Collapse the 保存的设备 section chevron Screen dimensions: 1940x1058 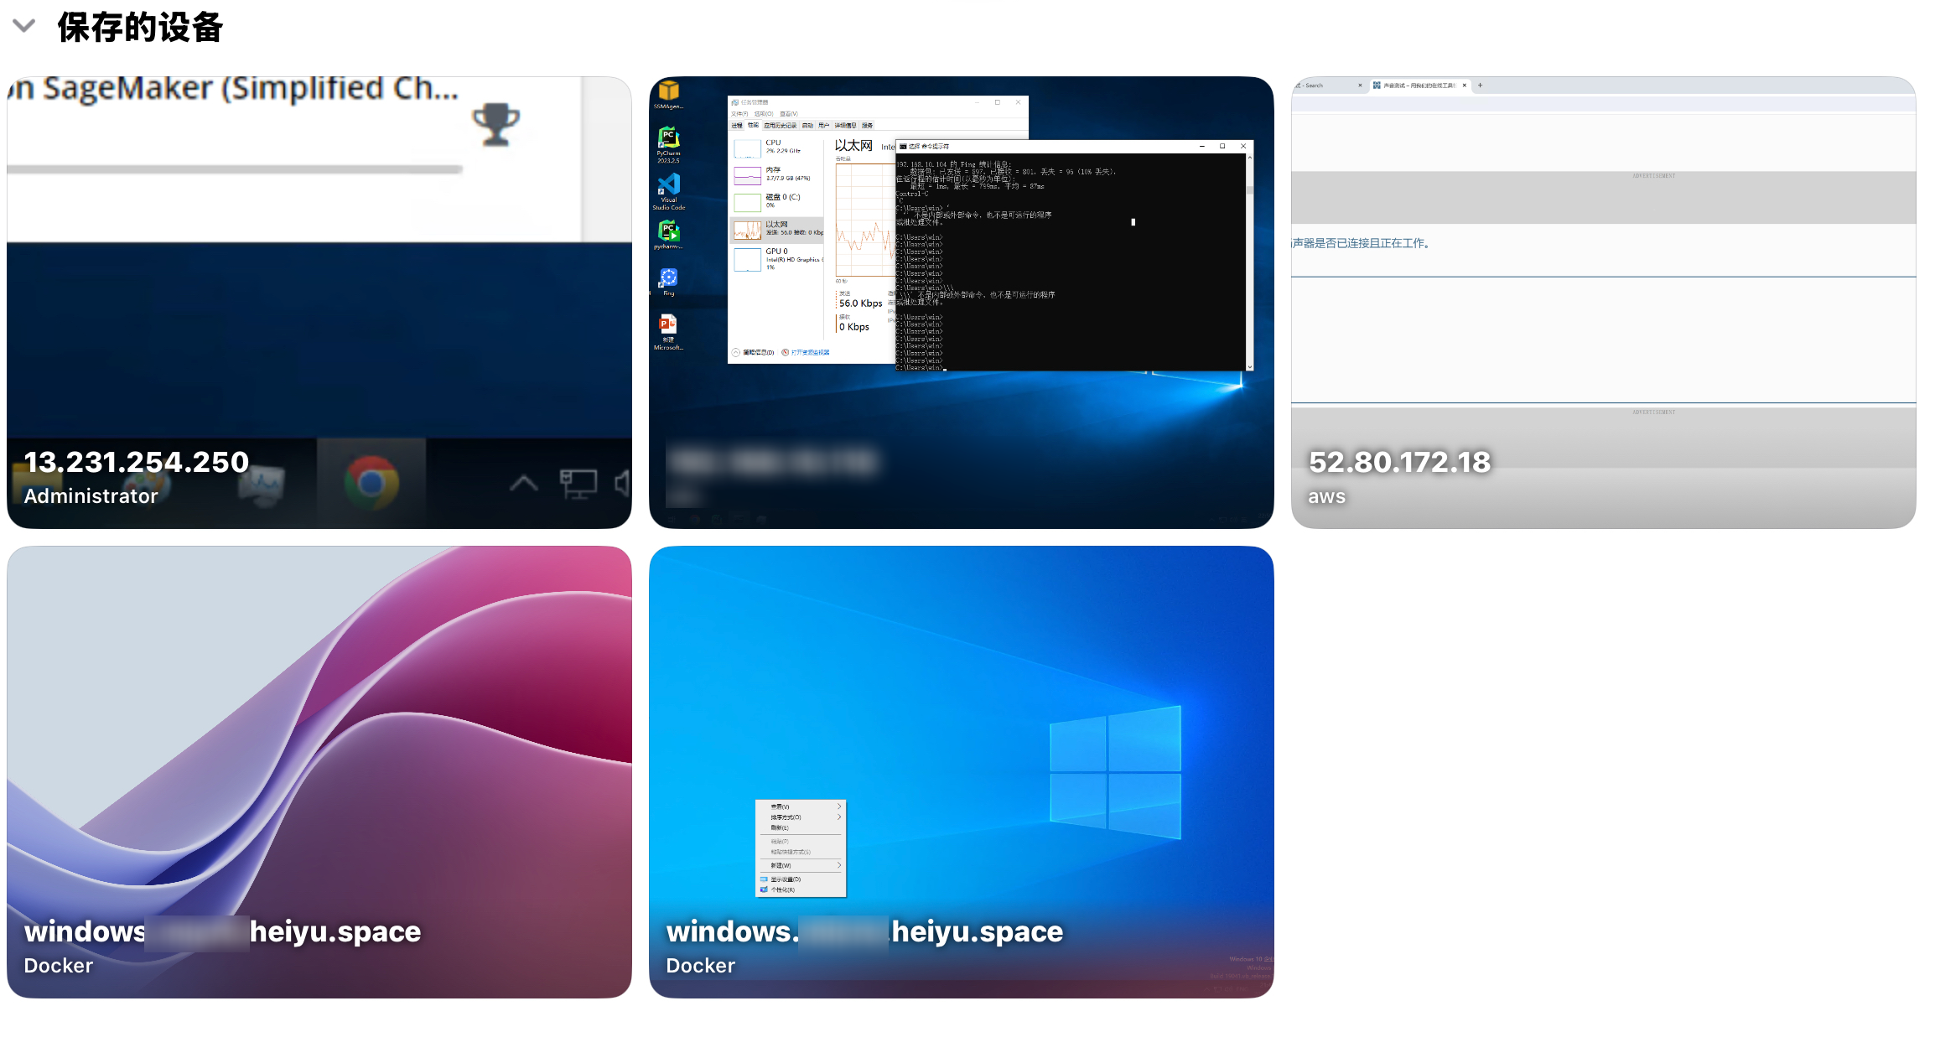coord(24,26)
